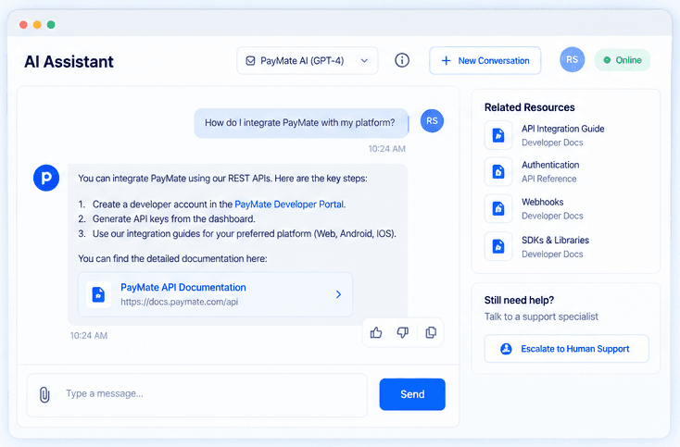This screenshot has height=447, width=680.
Task: Click the plus icon in New Conversation
Action: pyautogui.click(x=446, y=61)
